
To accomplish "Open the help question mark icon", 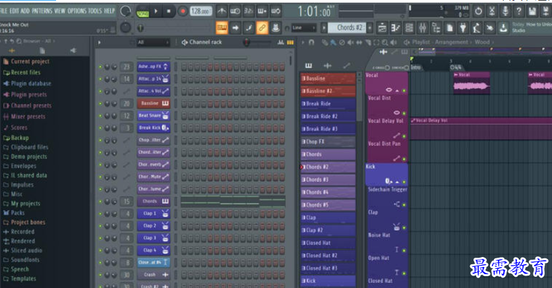I will (518, 11).
